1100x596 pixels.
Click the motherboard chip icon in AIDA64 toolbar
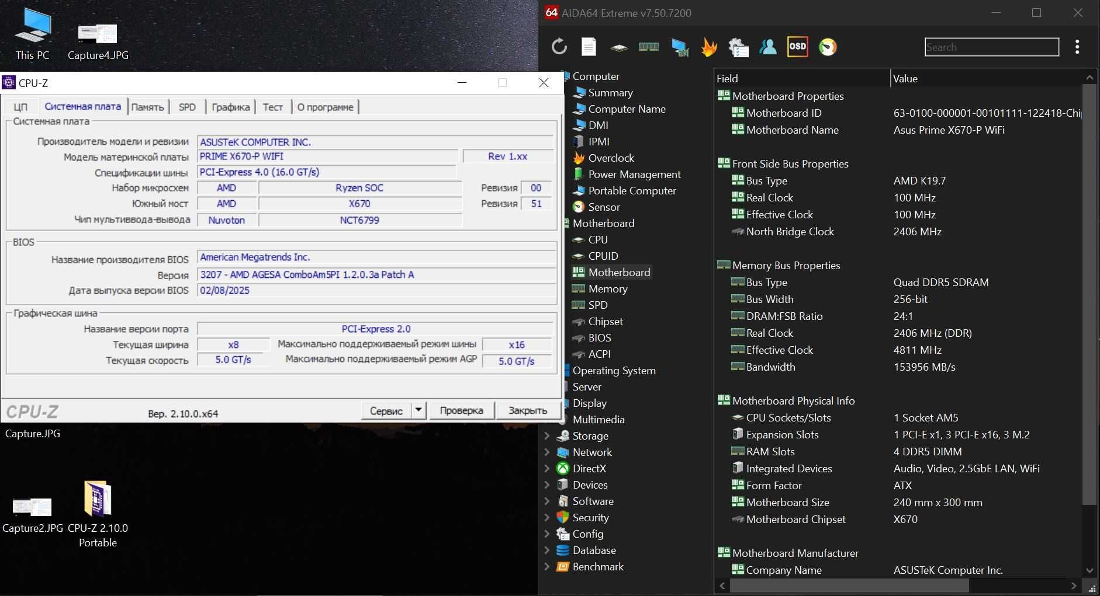618,47
